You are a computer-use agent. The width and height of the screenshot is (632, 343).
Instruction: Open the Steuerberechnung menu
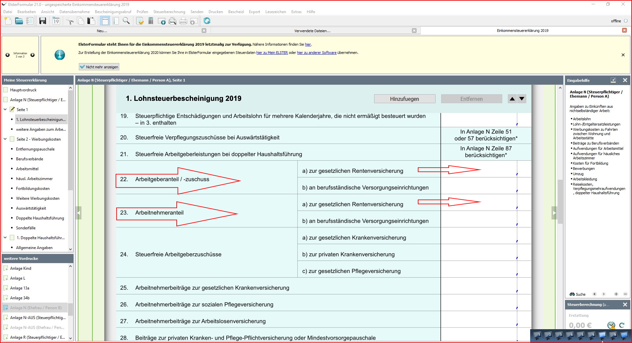(x=169, y=12)
